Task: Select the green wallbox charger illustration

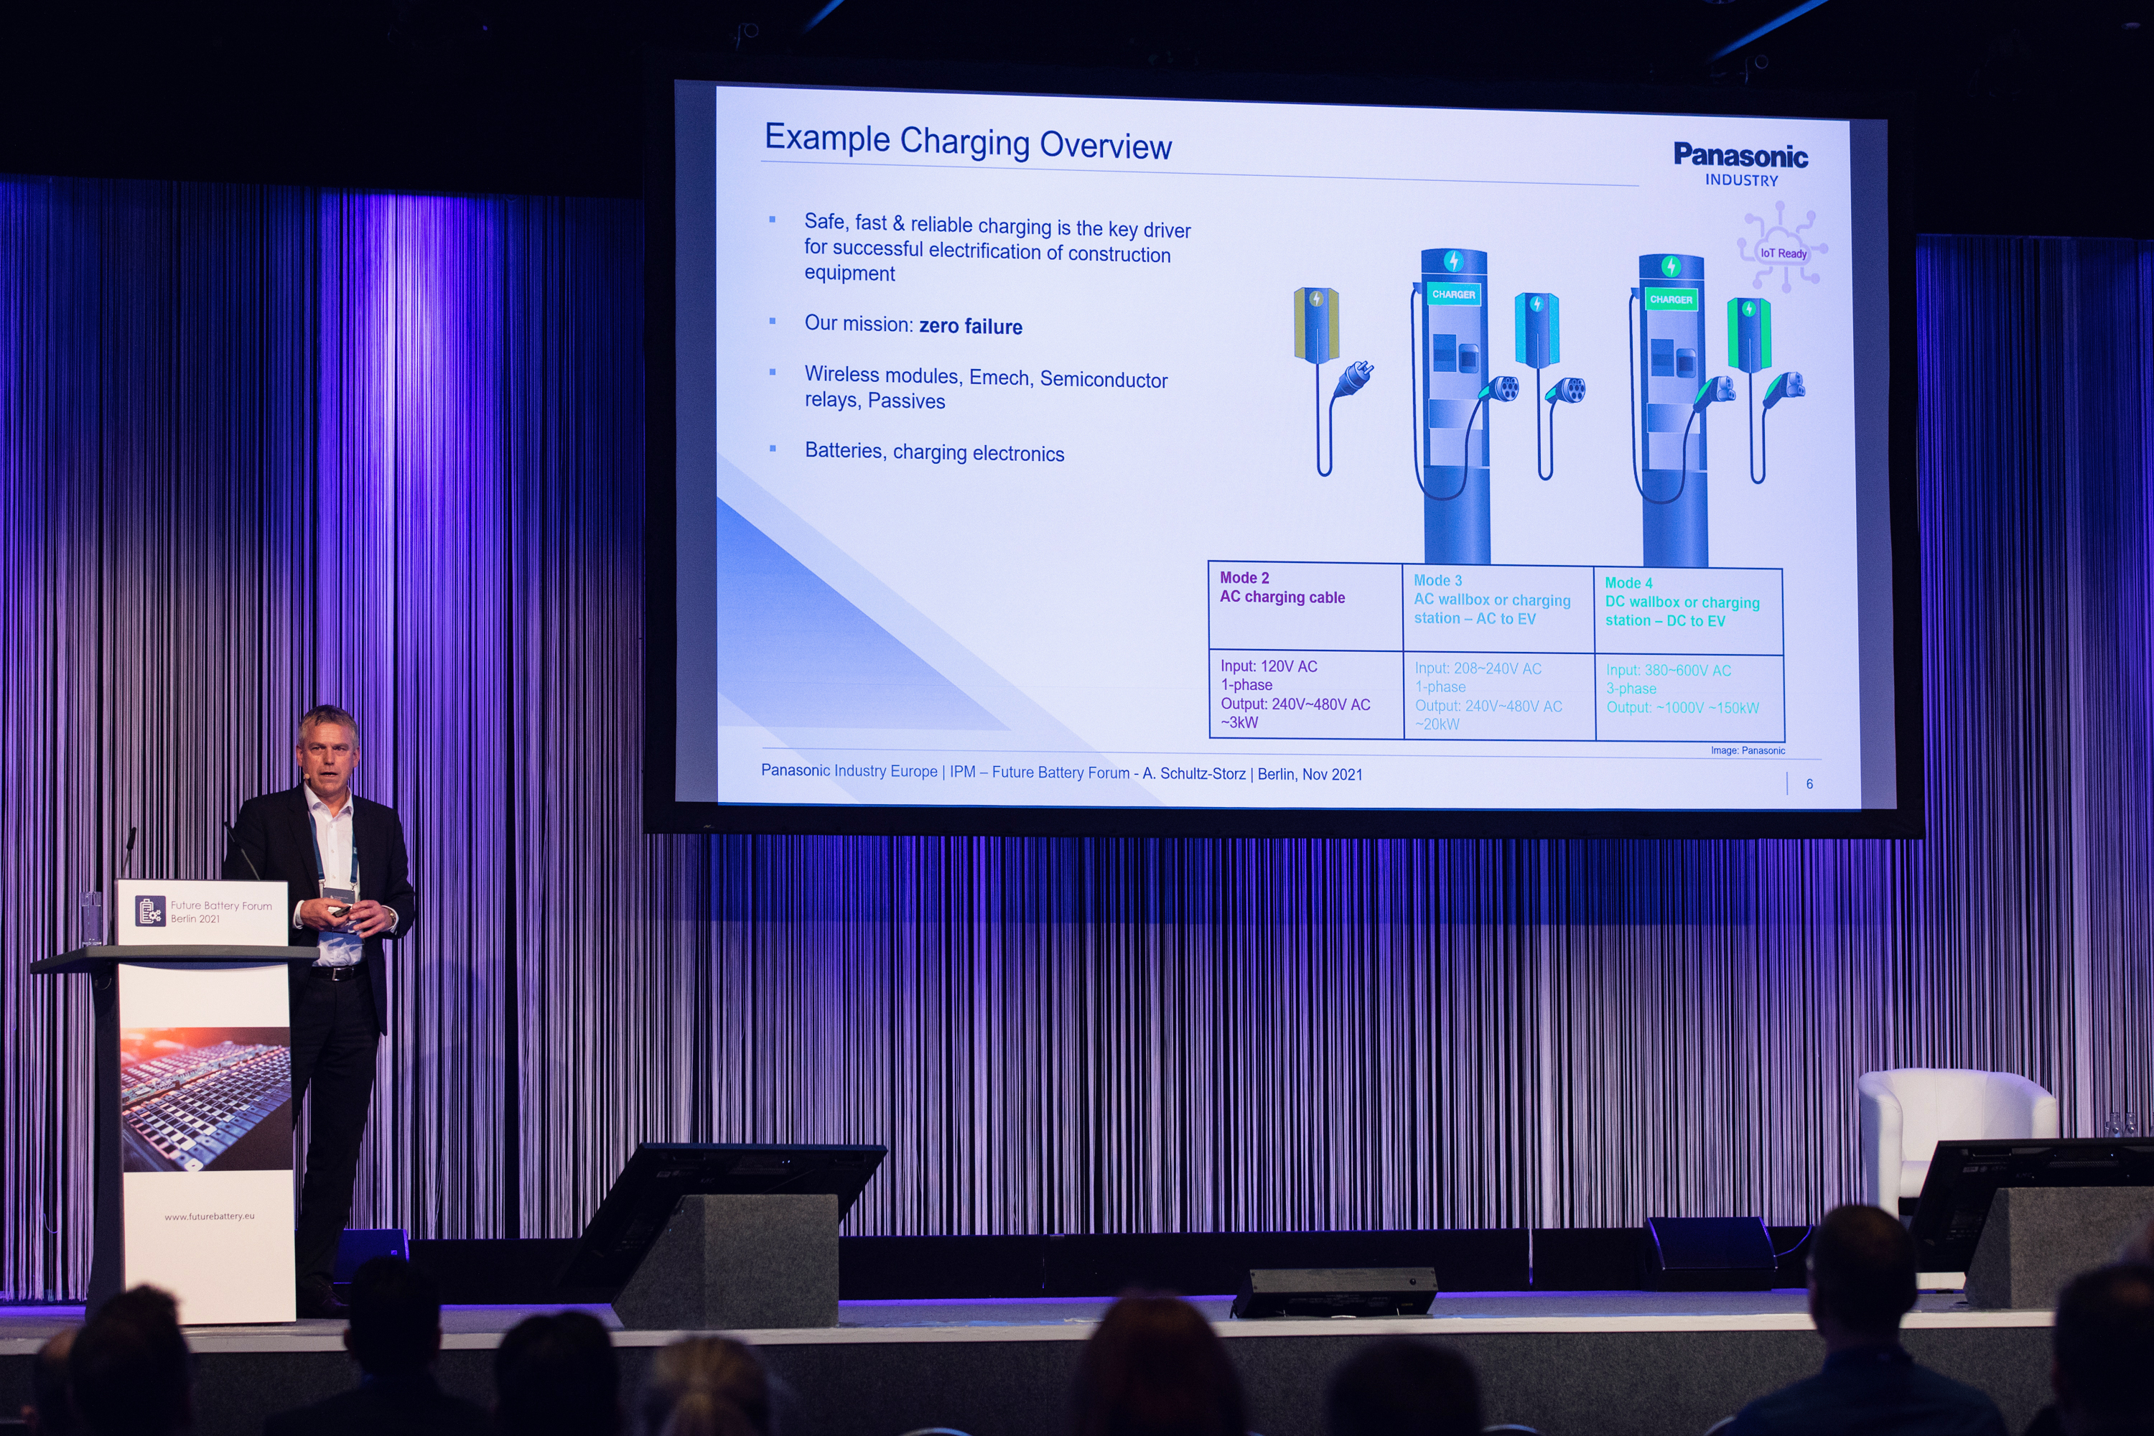Action: [x=1749, y=335]
